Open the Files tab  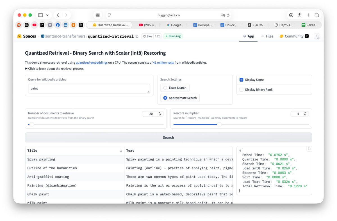pos(267,36)
